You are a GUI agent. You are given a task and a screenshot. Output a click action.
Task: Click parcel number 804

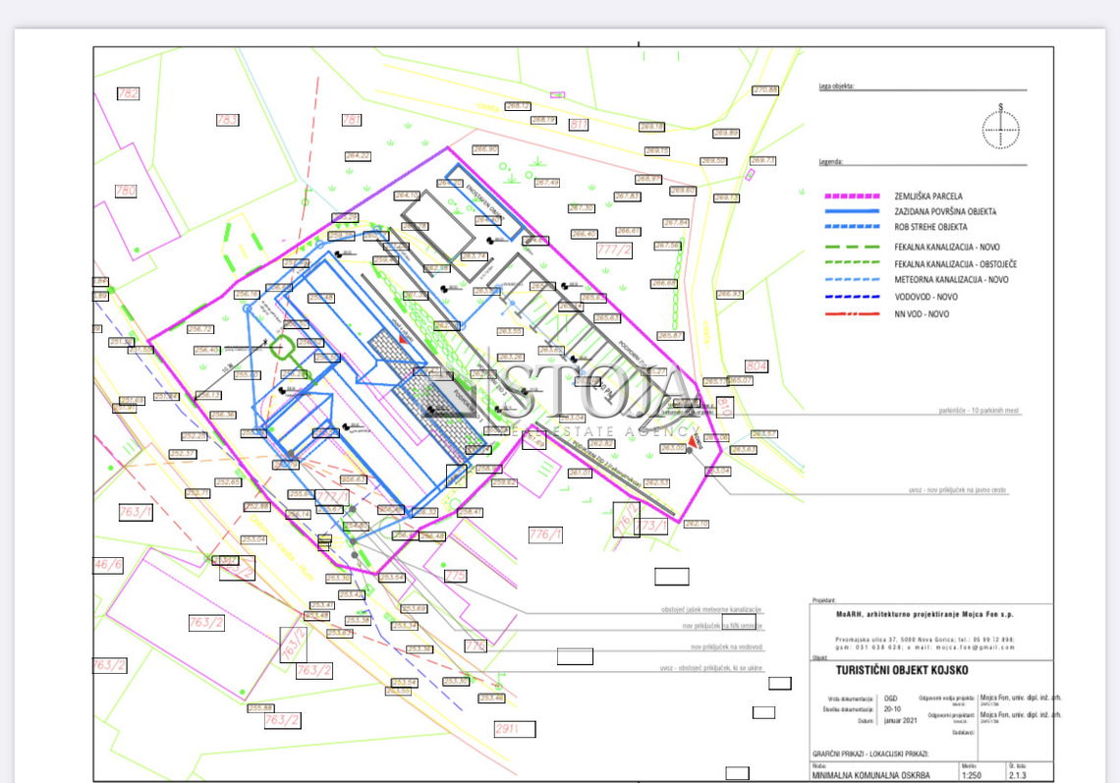[756, 366]
